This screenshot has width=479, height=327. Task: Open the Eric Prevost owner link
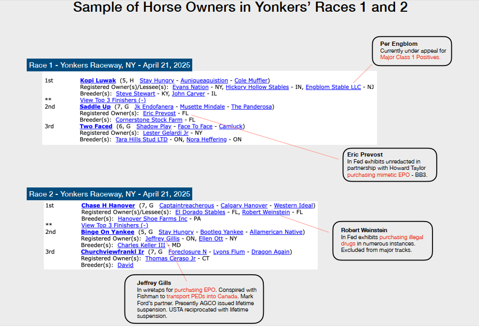[x=159, y=113]
